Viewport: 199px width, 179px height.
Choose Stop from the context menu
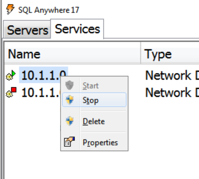point(94,100)
